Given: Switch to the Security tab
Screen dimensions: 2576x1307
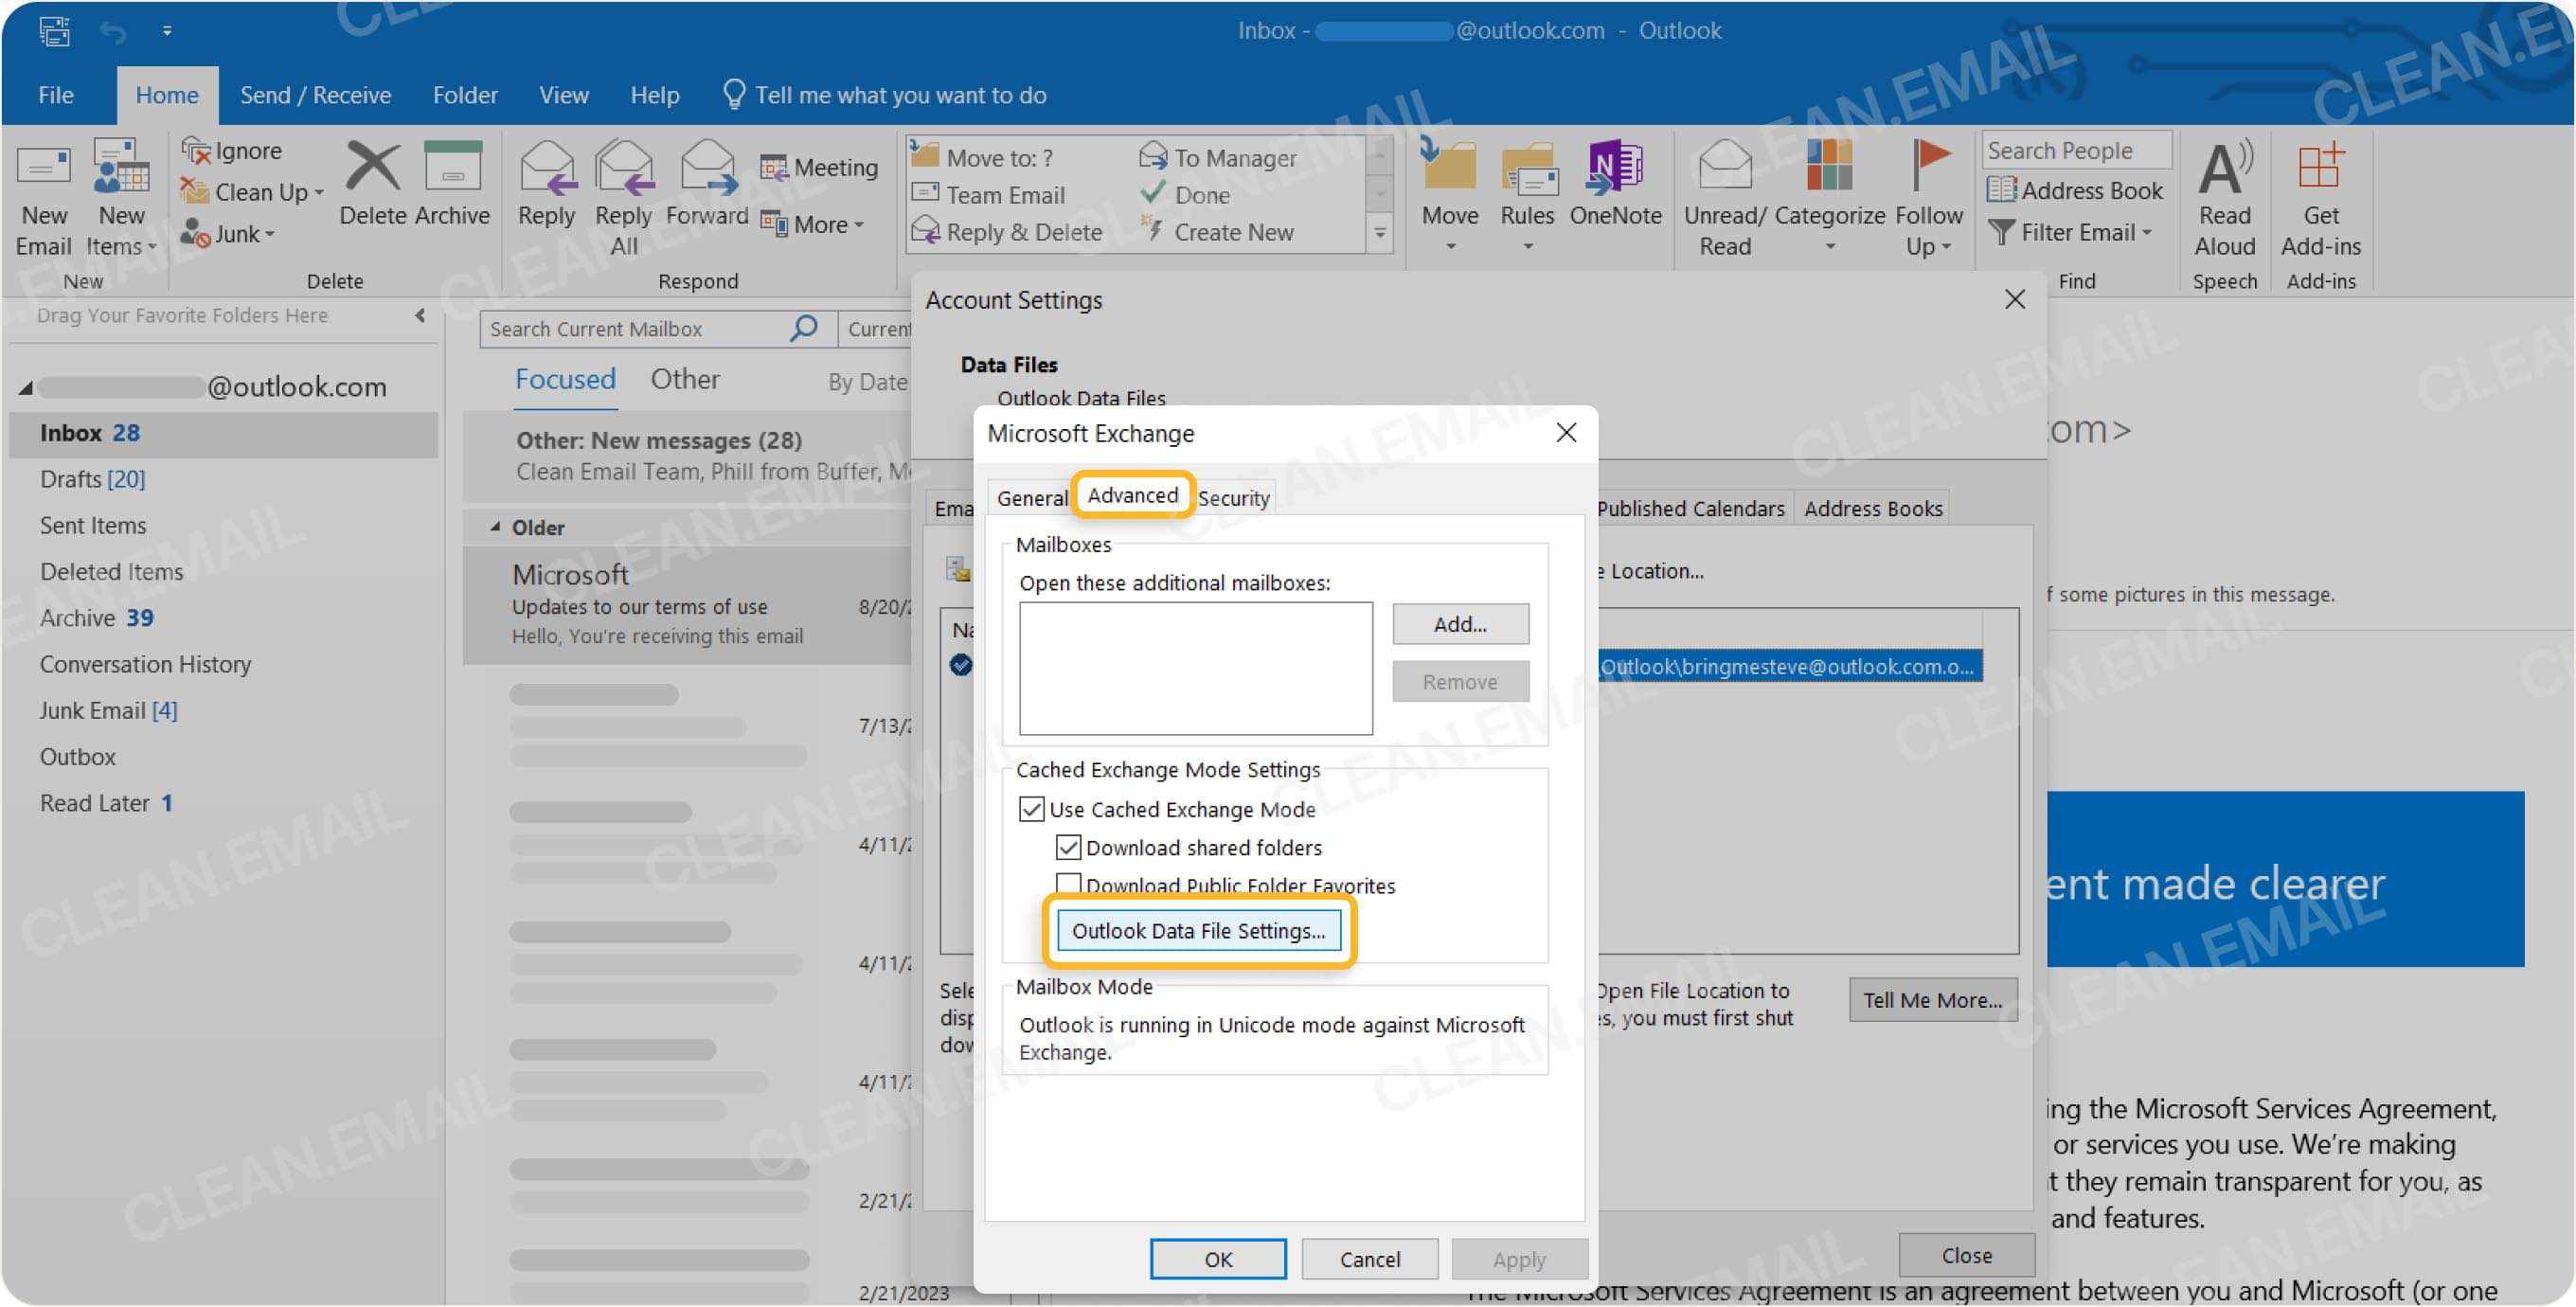Looking at the screenshot, I should (1233, 497).
